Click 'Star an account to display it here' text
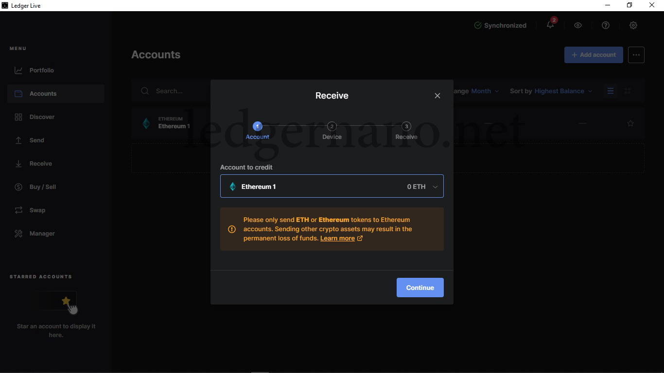 [56, 331]
